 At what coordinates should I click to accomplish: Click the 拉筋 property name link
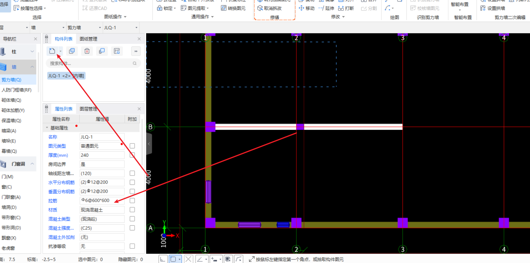tap(53, 201)
